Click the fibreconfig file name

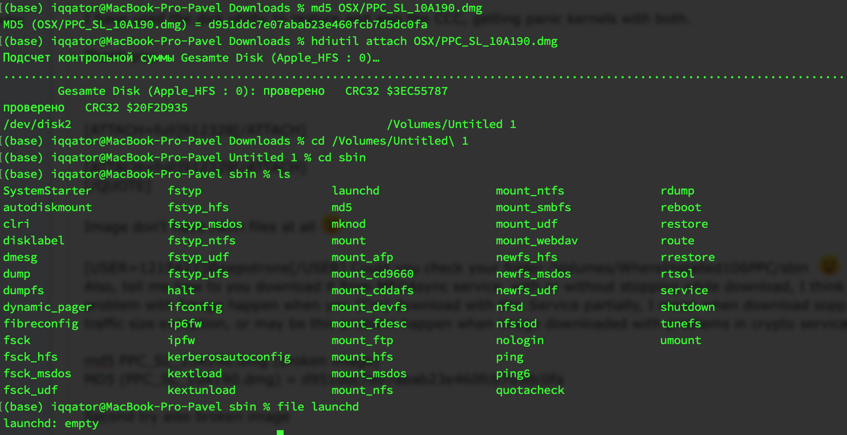(41, 324)
